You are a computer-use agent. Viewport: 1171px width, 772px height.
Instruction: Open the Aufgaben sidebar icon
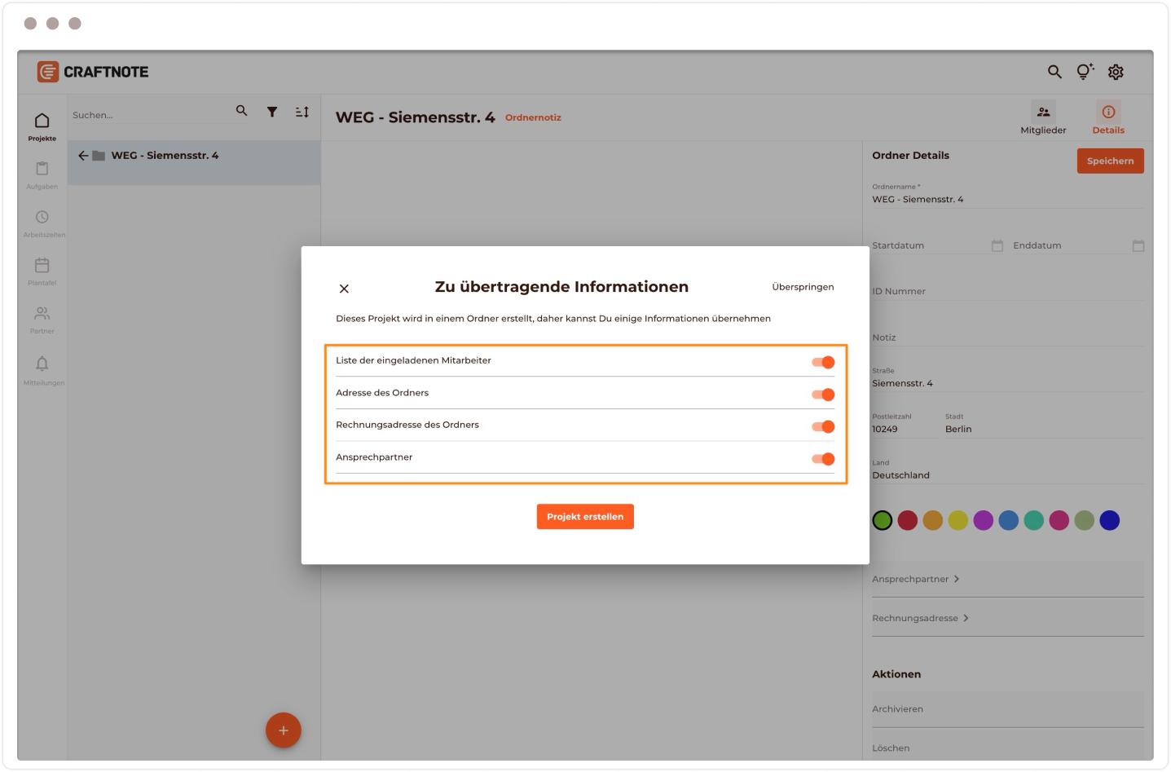(42, 169)
